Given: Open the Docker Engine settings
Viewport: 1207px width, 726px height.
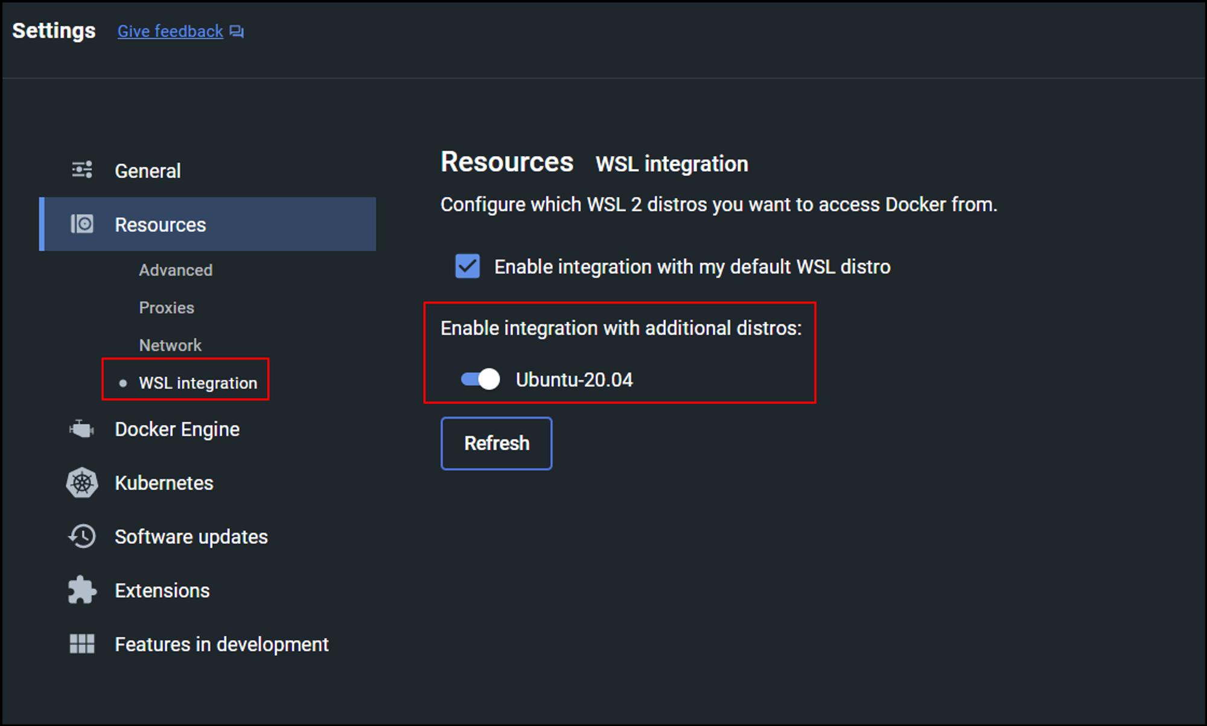Looking at the screenshot, I should click(x=177, y=429).
